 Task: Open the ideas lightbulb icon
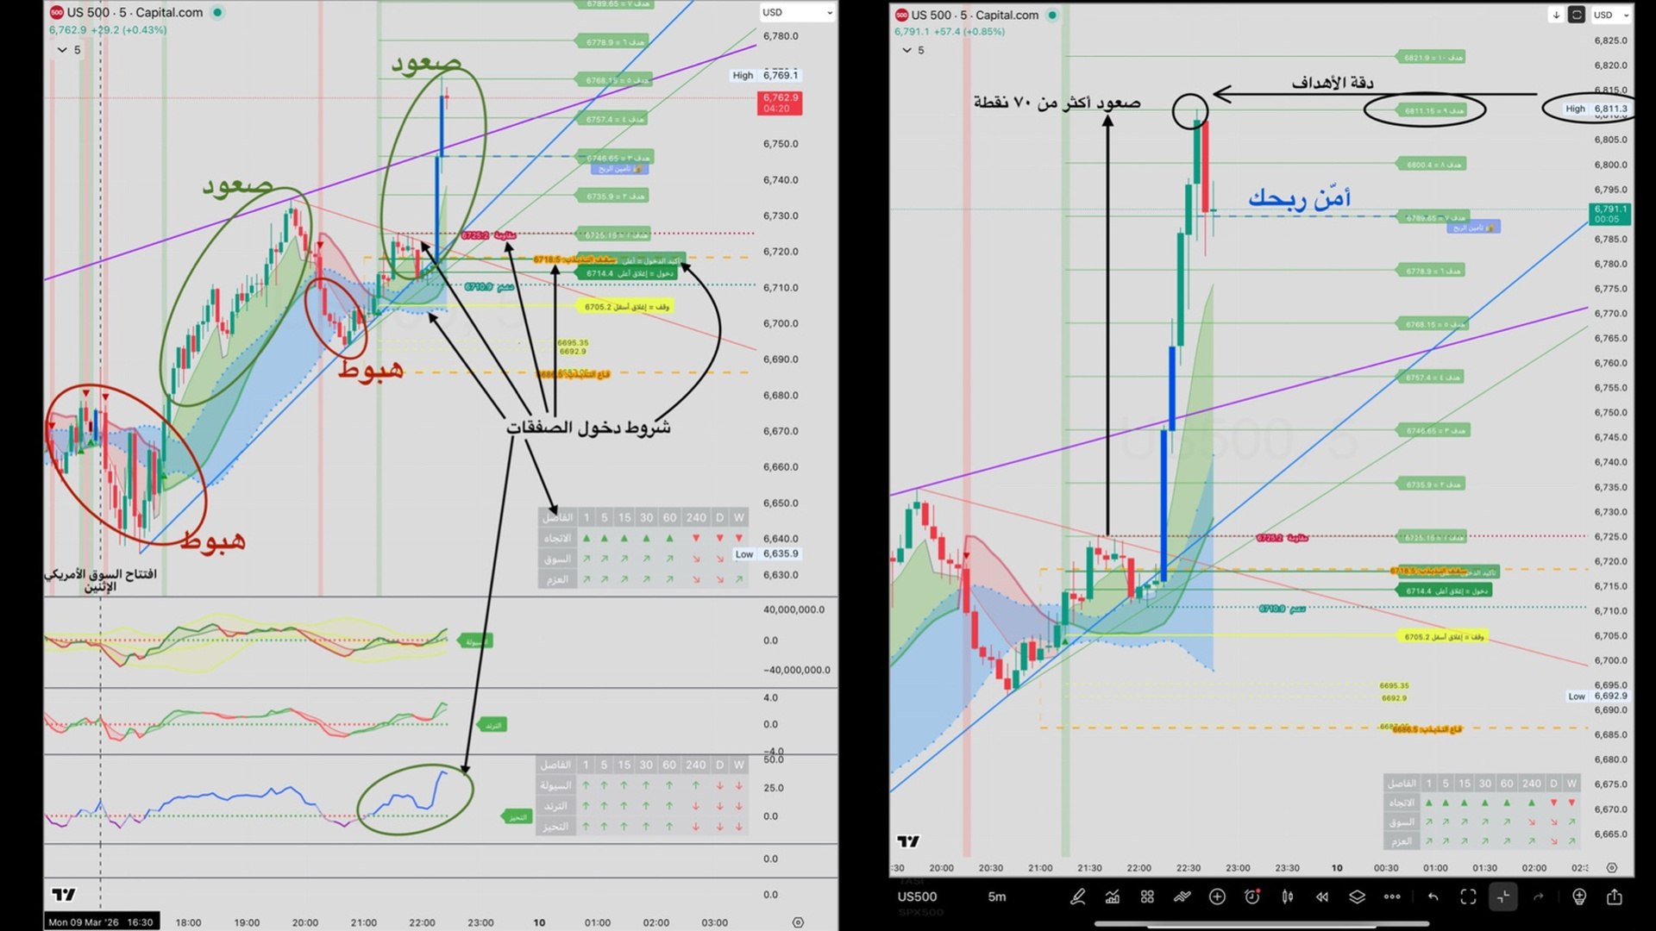[x=1579, y=897]
